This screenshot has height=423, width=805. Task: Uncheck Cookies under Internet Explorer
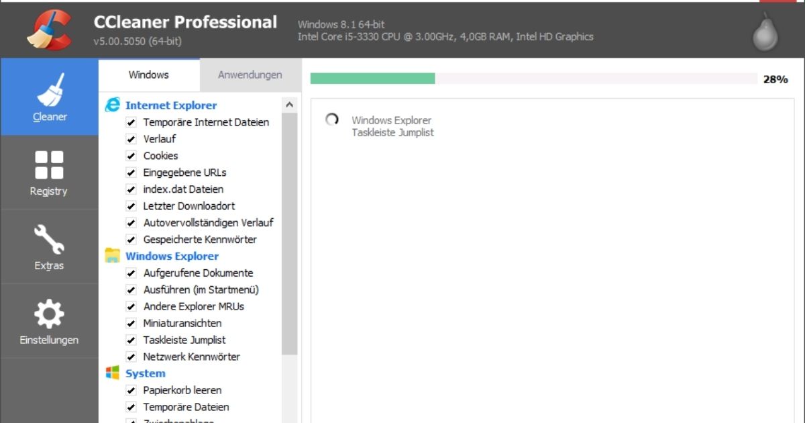(x=131, y=155)
